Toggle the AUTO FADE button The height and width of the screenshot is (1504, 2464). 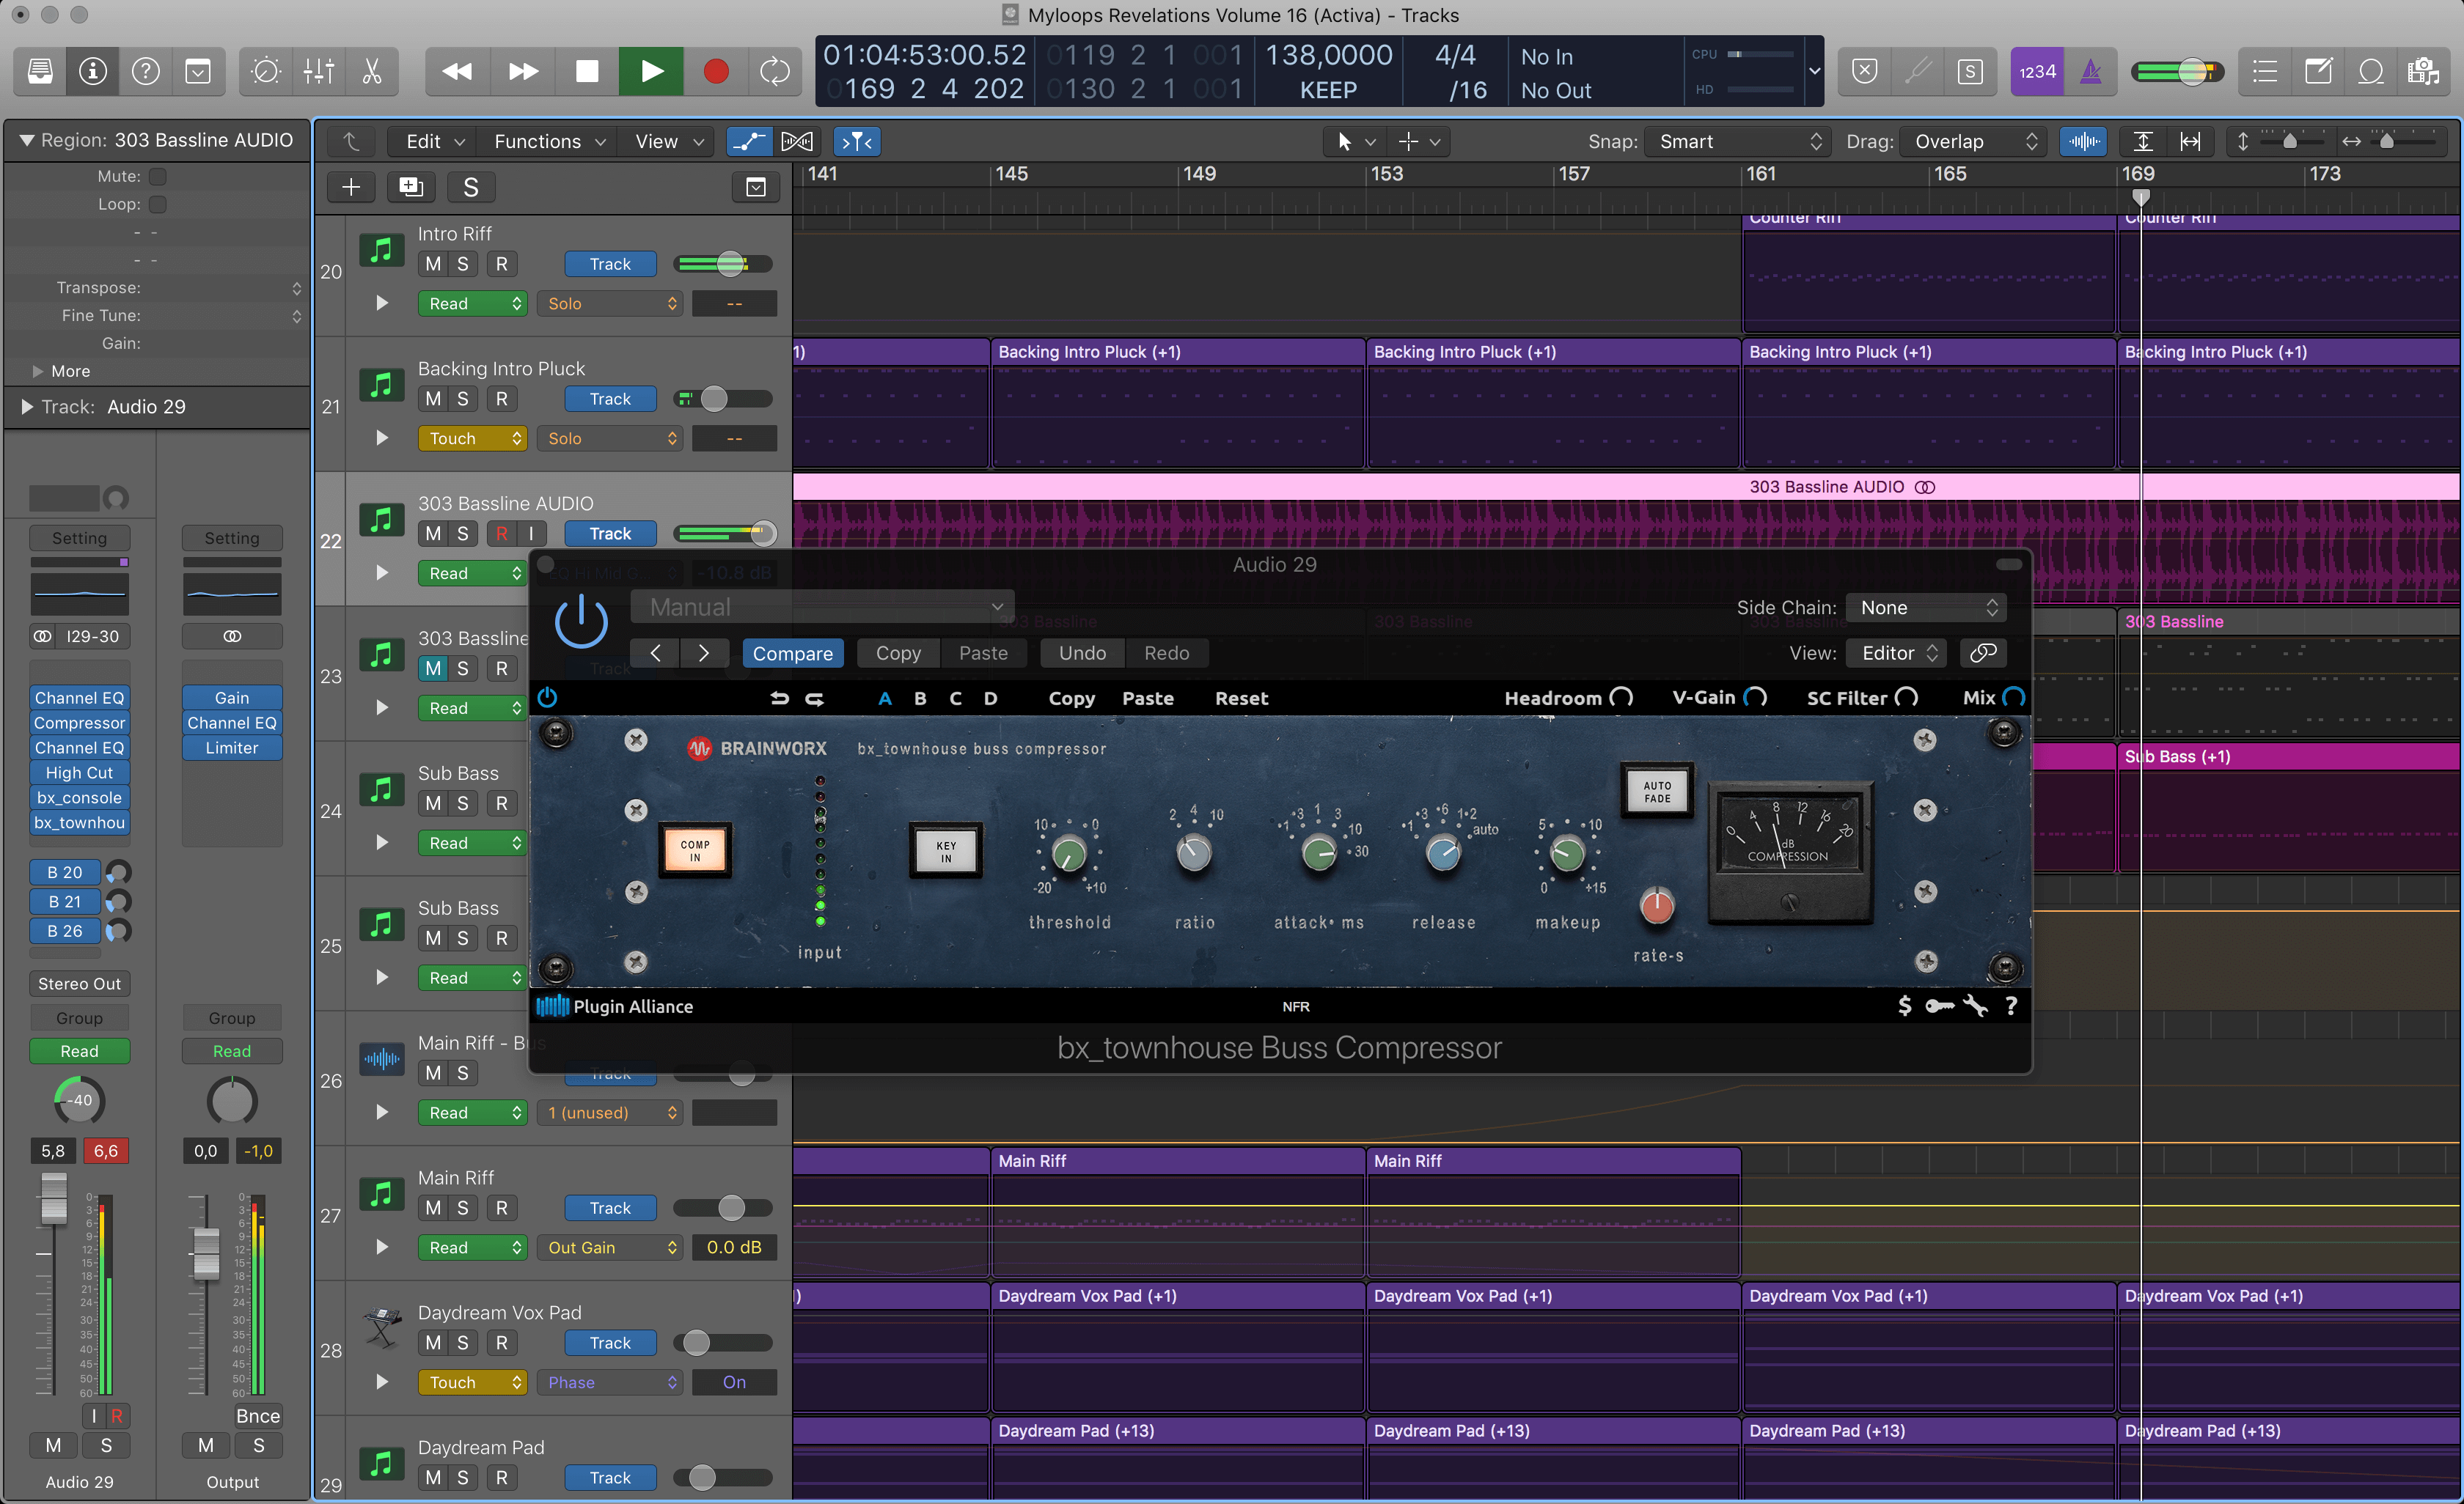pyautogui.click(x=1657, y=792)
